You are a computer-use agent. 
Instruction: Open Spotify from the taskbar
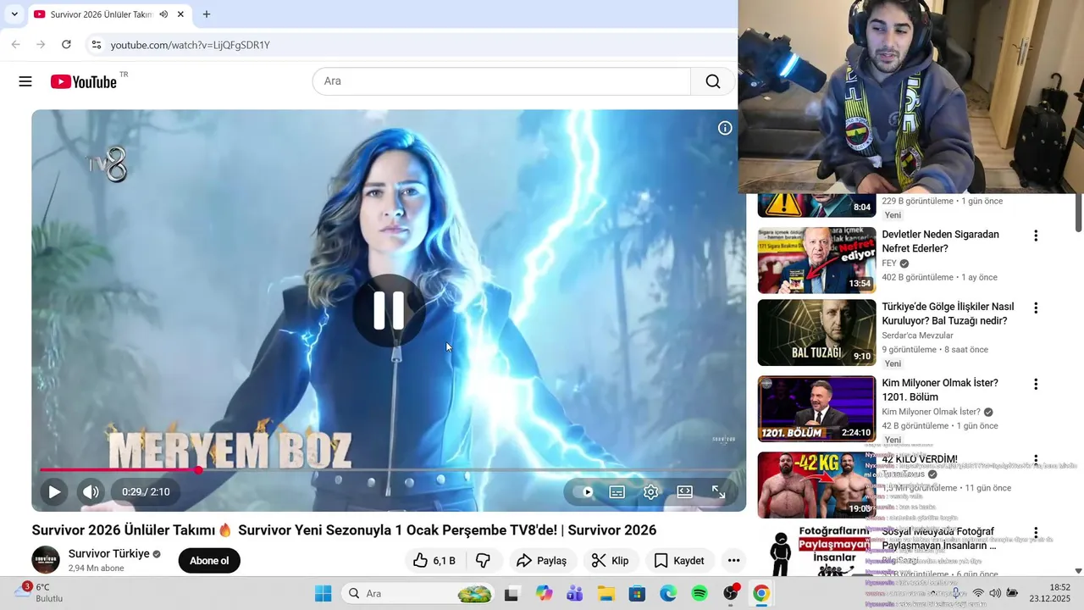click(x=700, y=593)
